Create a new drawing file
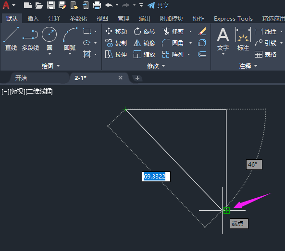Screen dimensions: 285x251 [27, 5]
